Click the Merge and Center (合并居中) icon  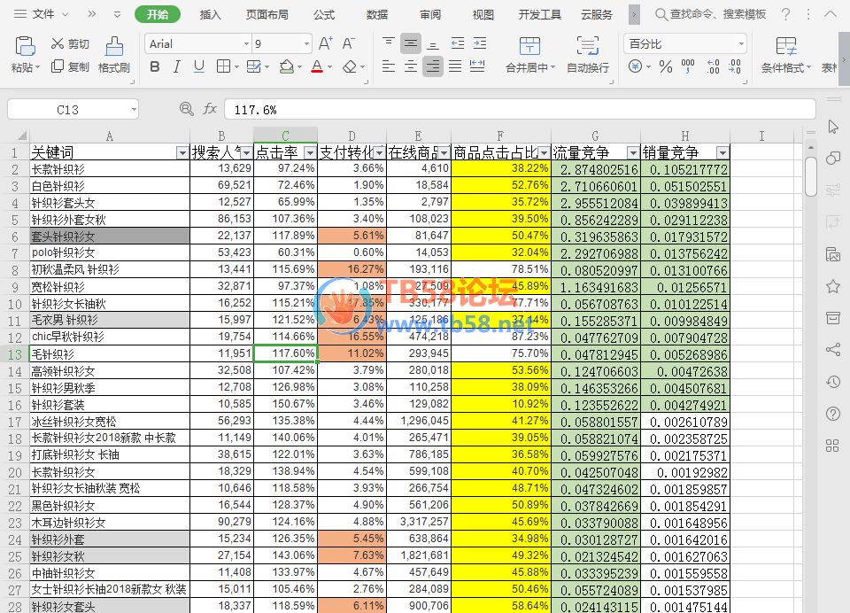click(529, 46)
